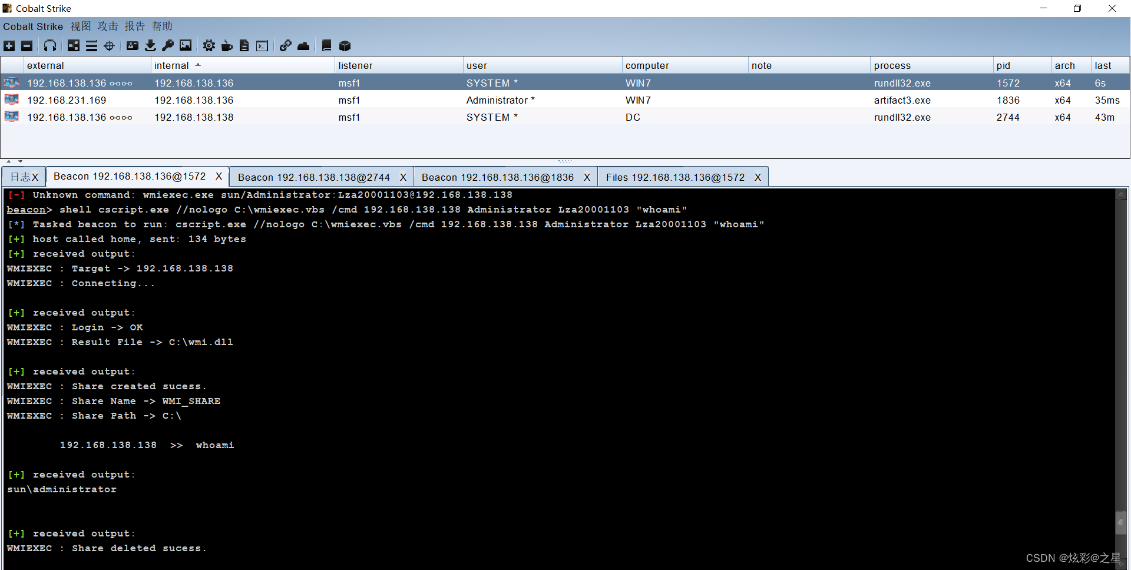Sort sessions by the pid column header
This screenshot has height=570, width=1131.
tap(1022, 65)
